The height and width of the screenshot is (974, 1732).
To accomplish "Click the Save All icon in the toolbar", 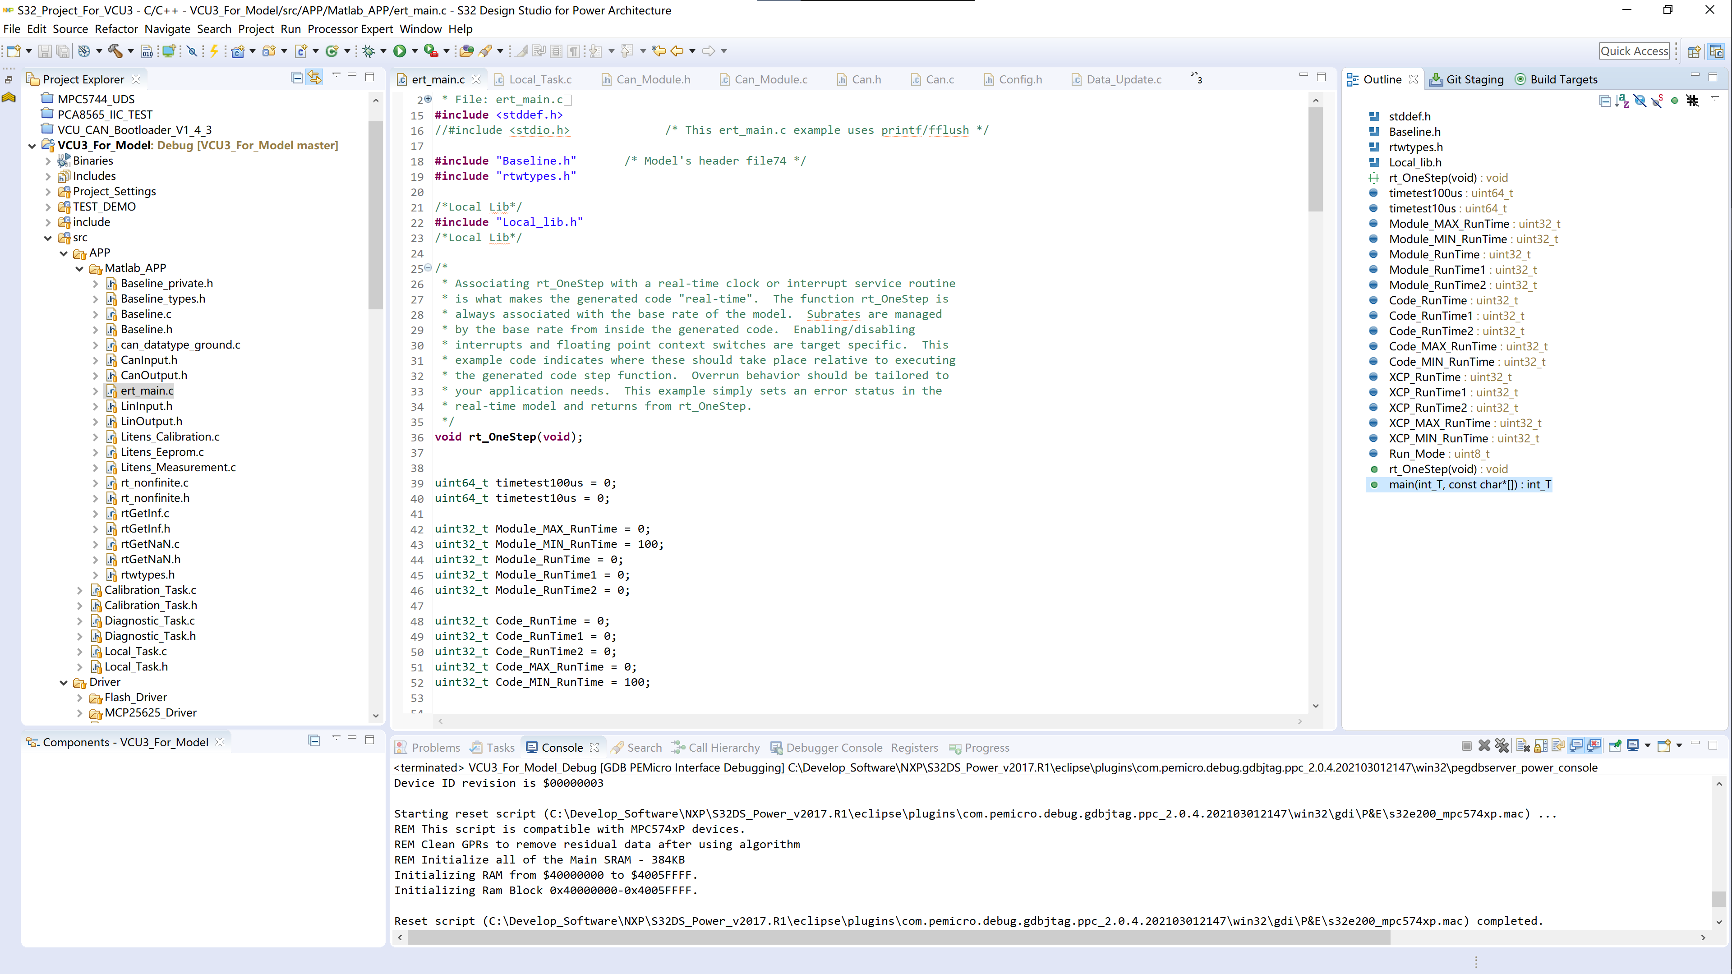I will coord(63,51).
